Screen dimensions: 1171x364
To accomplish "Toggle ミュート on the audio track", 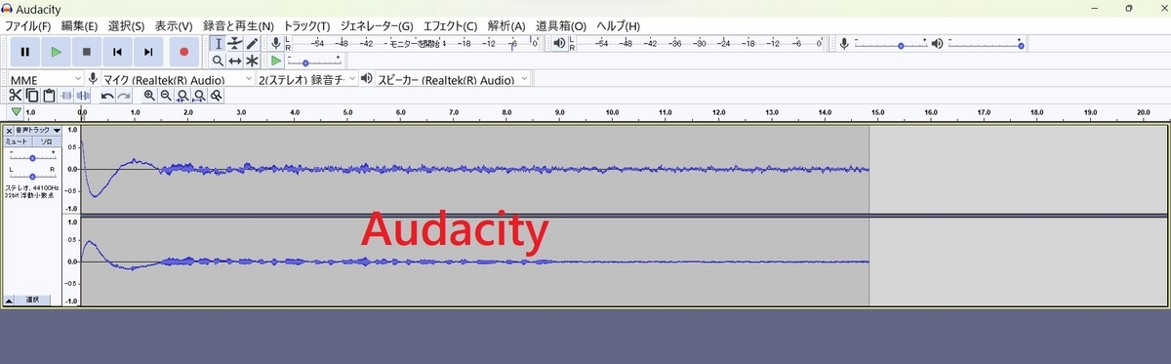I will click(17, 142).
